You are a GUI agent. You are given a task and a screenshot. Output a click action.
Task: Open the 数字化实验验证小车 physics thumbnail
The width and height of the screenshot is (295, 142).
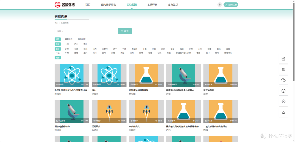click(x=72, y=75)
